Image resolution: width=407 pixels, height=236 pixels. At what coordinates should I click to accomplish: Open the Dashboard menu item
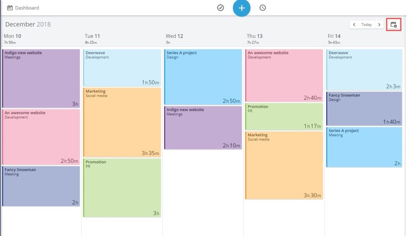27,8
